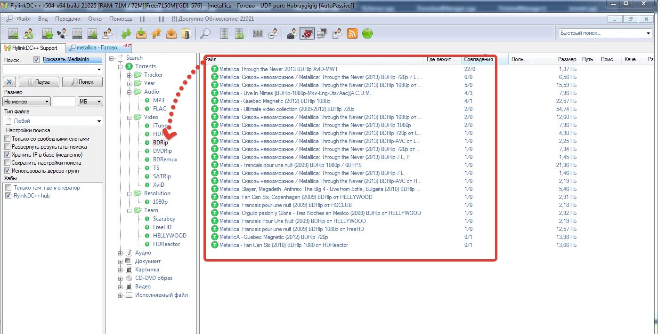Open finished downloads box icon
658x334 pixels.
pyautogui.click(x=141, y=33)
